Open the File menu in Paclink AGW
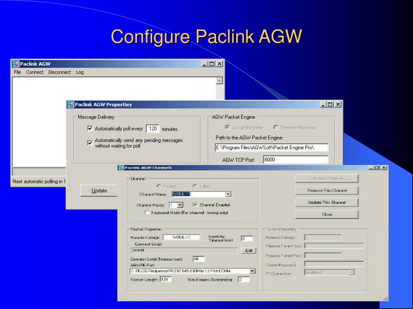 point(17,72)
